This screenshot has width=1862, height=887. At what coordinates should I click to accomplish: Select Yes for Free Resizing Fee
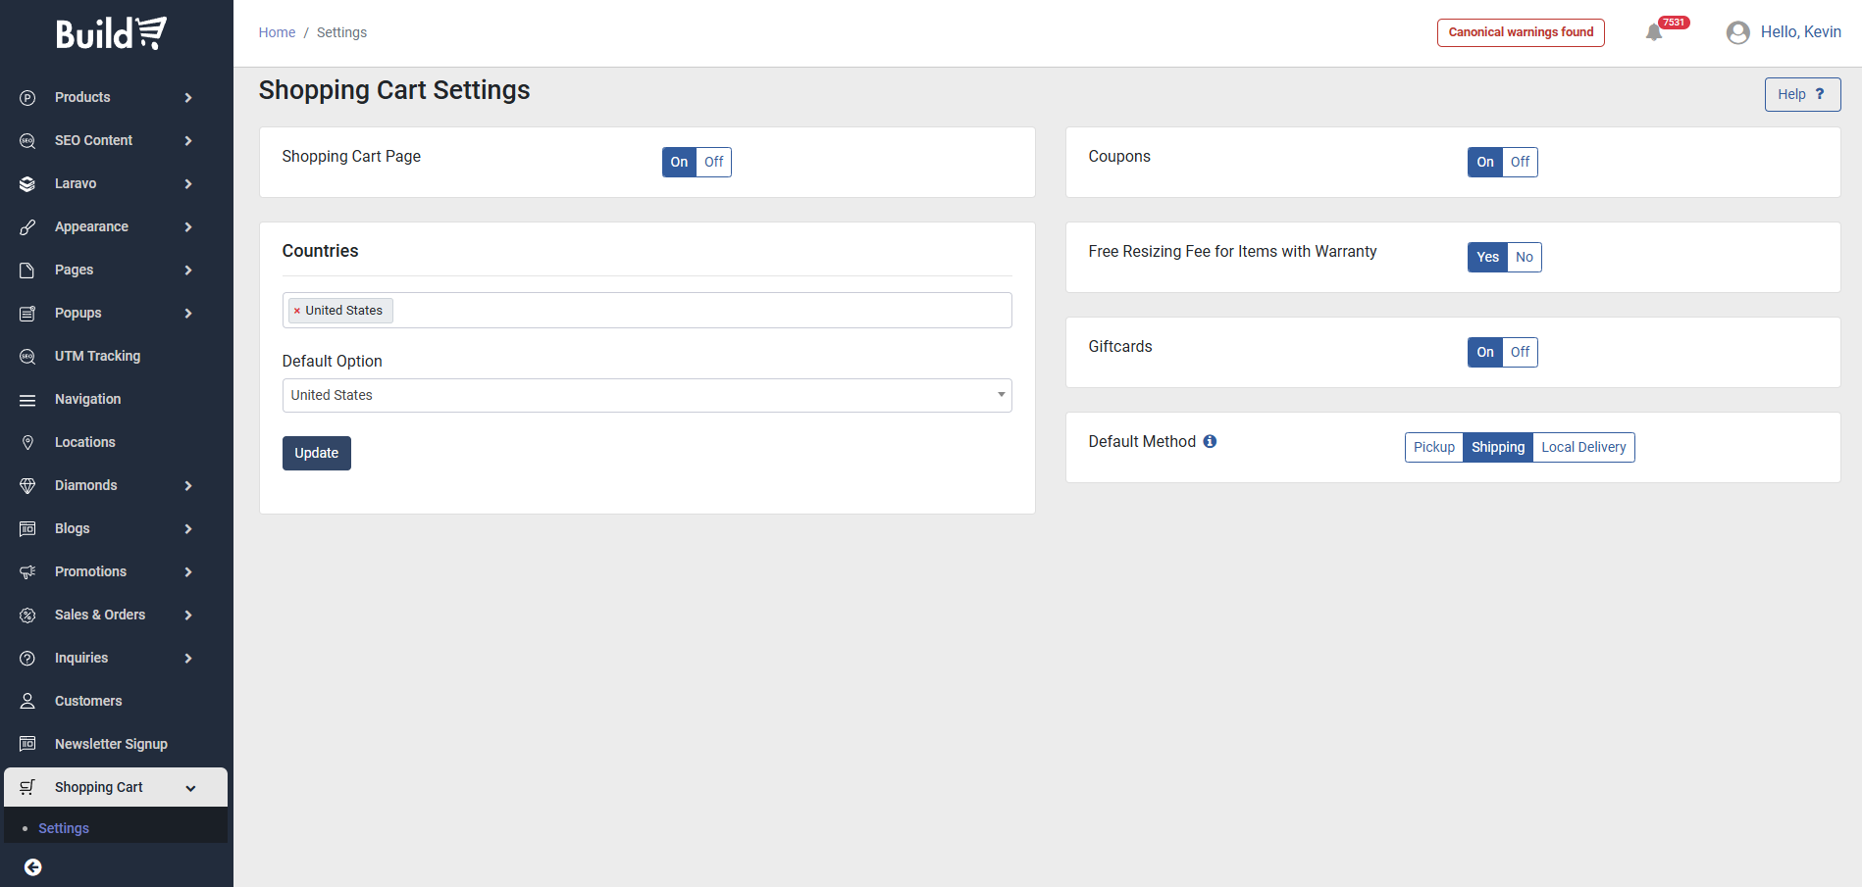point(1487,257)
